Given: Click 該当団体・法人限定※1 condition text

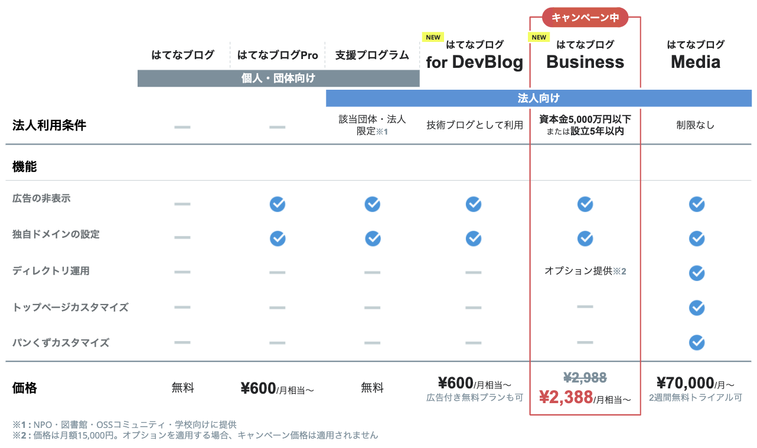Looking at the screenshot, I should pos(372,125).
